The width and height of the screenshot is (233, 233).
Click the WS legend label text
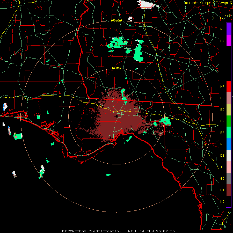tap(222, 144)
